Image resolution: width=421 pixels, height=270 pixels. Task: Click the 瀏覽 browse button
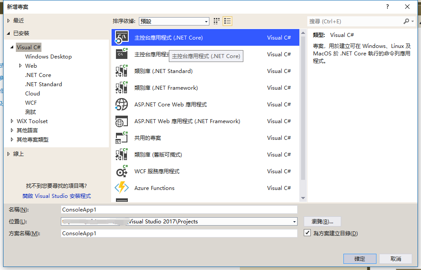(322, 222)
